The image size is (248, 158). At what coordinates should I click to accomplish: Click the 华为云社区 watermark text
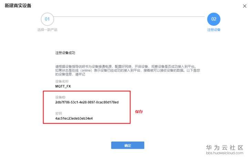(225, 148)
